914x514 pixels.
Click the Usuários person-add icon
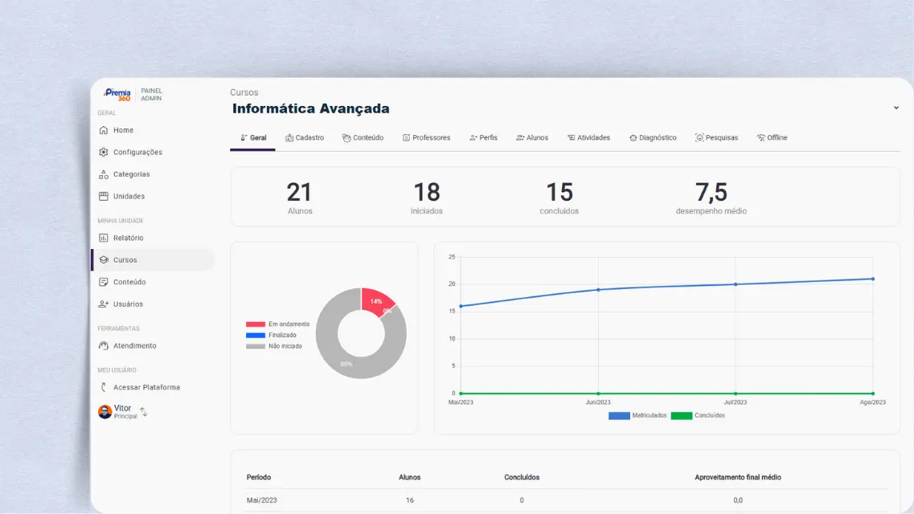104,304
